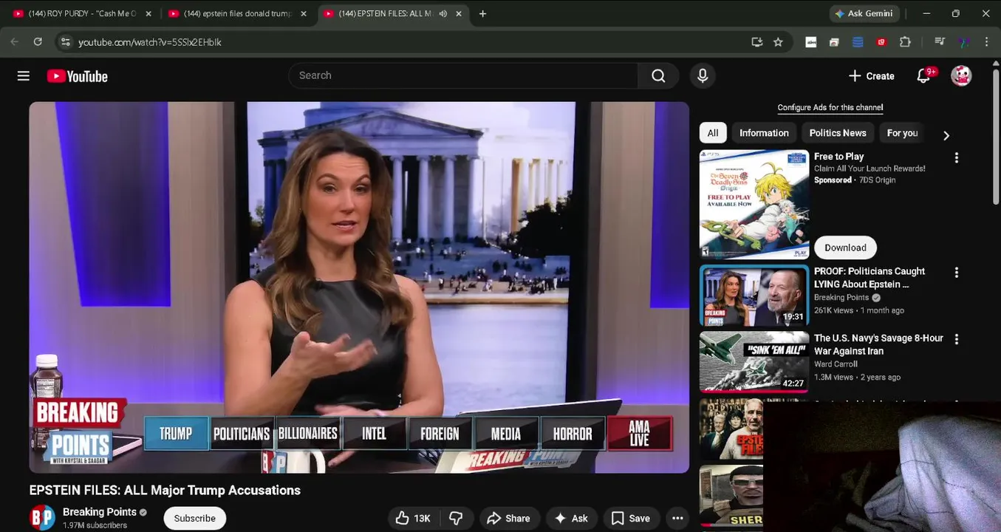Select the Information filter chip
Screen dimensions: 1001x532
[764, 133]
